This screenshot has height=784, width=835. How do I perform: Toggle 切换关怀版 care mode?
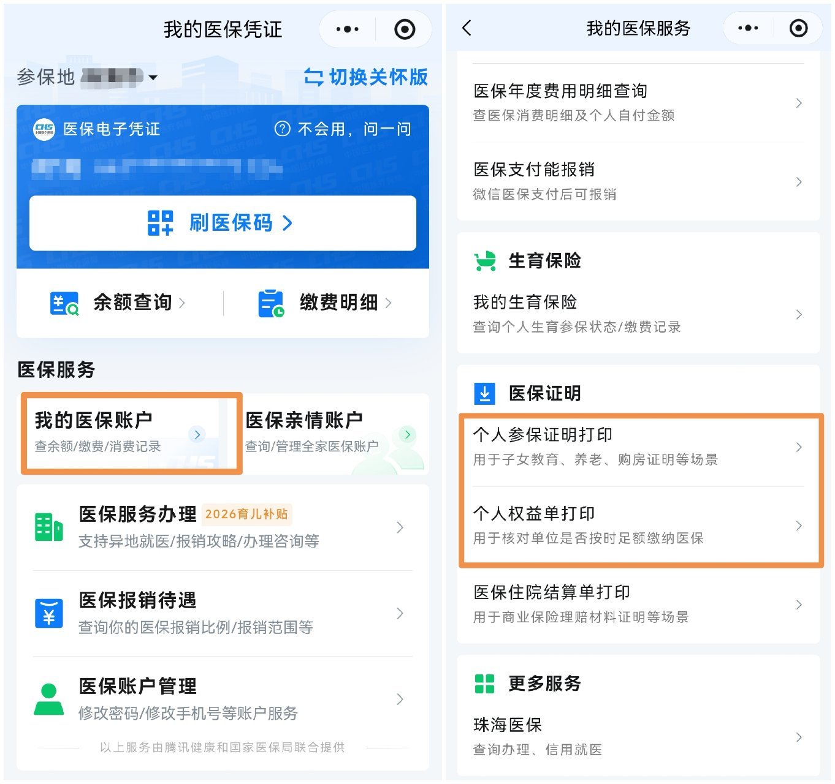[x=366, y=77]
